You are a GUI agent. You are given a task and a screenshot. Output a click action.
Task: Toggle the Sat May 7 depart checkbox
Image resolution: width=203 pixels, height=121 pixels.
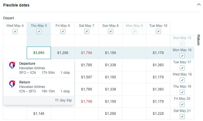pyautogui.click(x=87, y=31)
